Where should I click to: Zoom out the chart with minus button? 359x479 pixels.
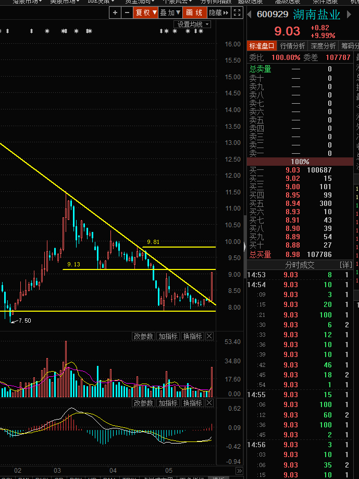tap(127, 13)
